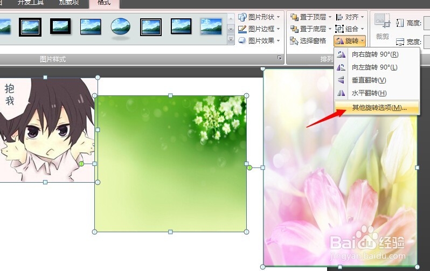Viewport: 430px width, 271px height.
Task: Click the tulip image's right middle resize handle
Action: (x=417, y=168)
